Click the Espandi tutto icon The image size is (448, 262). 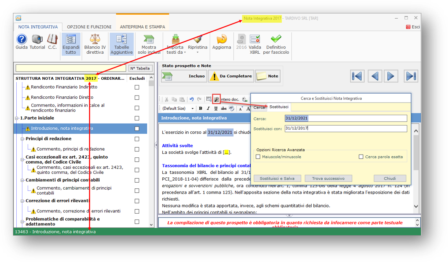(x=70, y=39)
